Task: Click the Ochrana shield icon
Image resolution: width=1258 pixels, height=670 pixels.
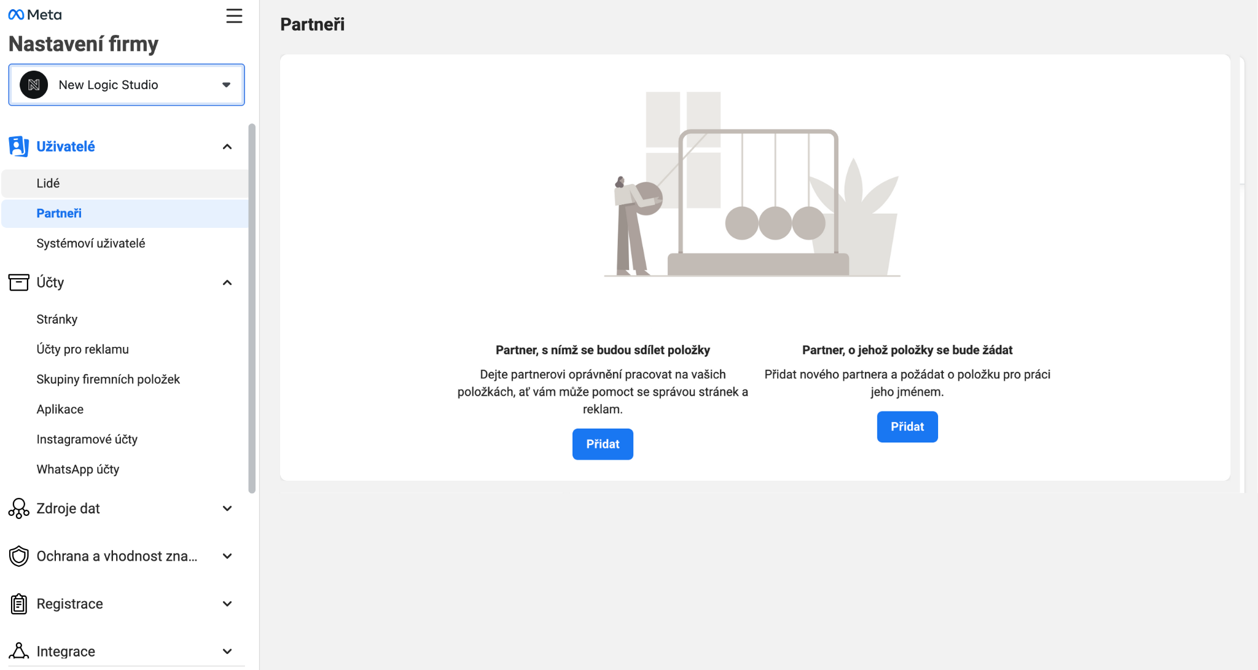Action: [18, 556]
